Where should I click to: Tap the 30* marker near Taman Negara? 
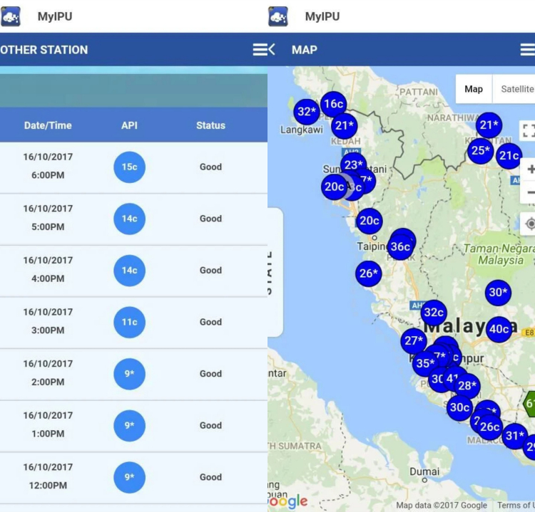pyautogui.click(x=498, y=292)
